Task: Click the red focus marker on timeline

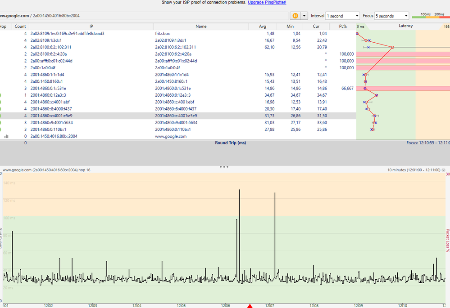Action: tap(250, 306)
